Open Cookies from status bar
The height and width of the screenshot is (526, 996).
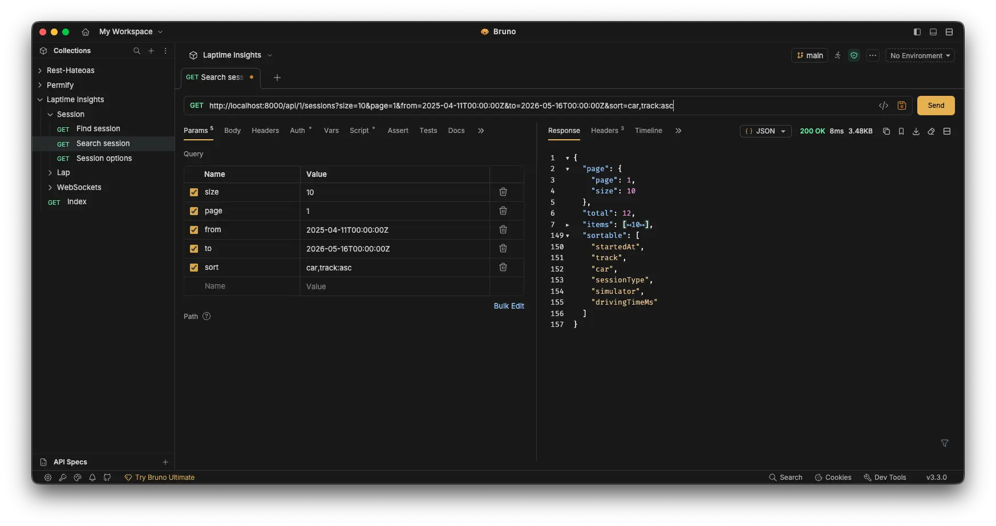coord(833,478)
